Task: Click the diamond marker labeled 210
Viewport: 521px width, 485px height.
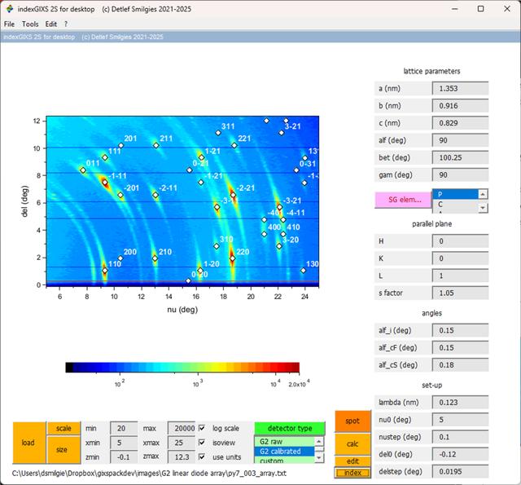Action: click(x=155, y=258)
